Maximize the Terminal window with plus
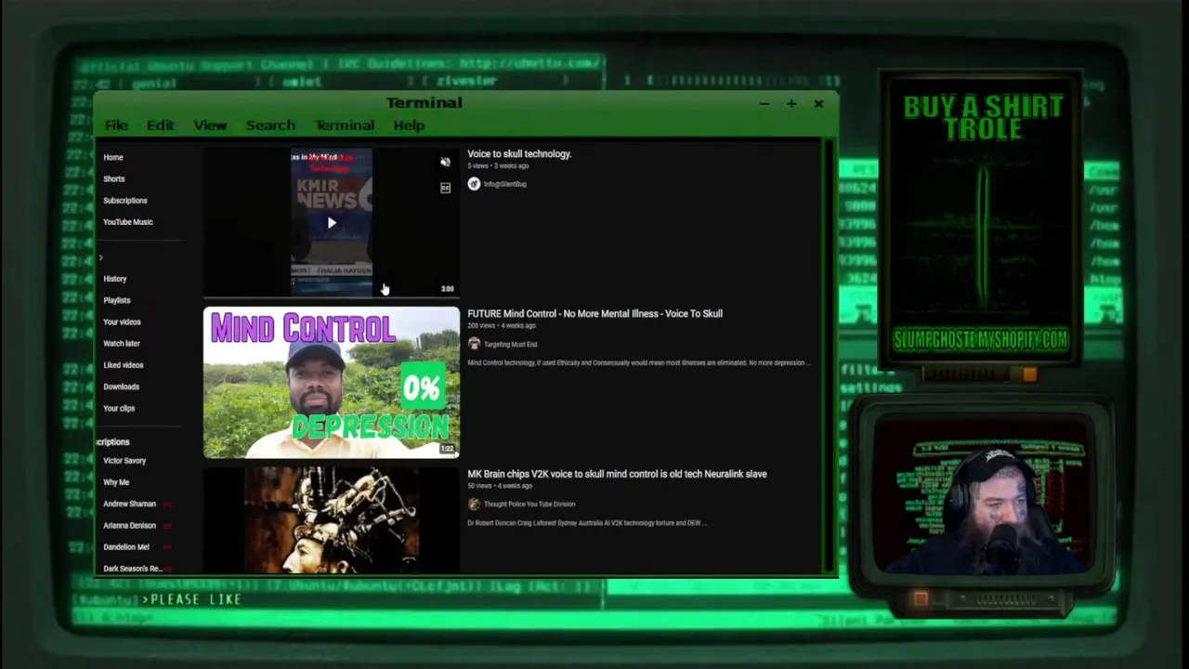Viewport: 1189px width, 669px height. click(x=791, y=104)
